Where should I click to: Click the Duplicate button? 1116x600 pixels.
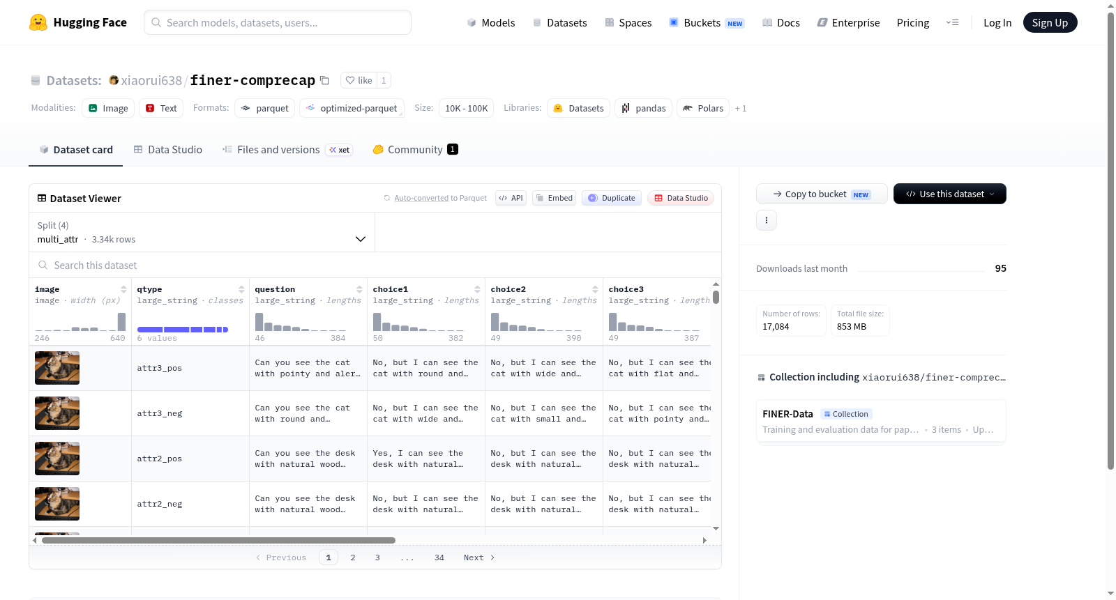(x=612, y=198)
